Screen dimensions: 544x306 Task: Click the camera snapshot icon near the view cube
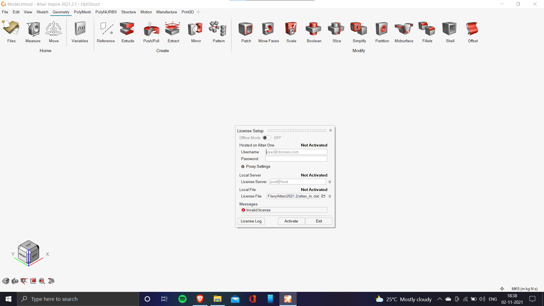(14, 281)
